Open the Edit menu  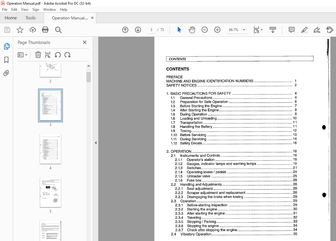(14, 10)
